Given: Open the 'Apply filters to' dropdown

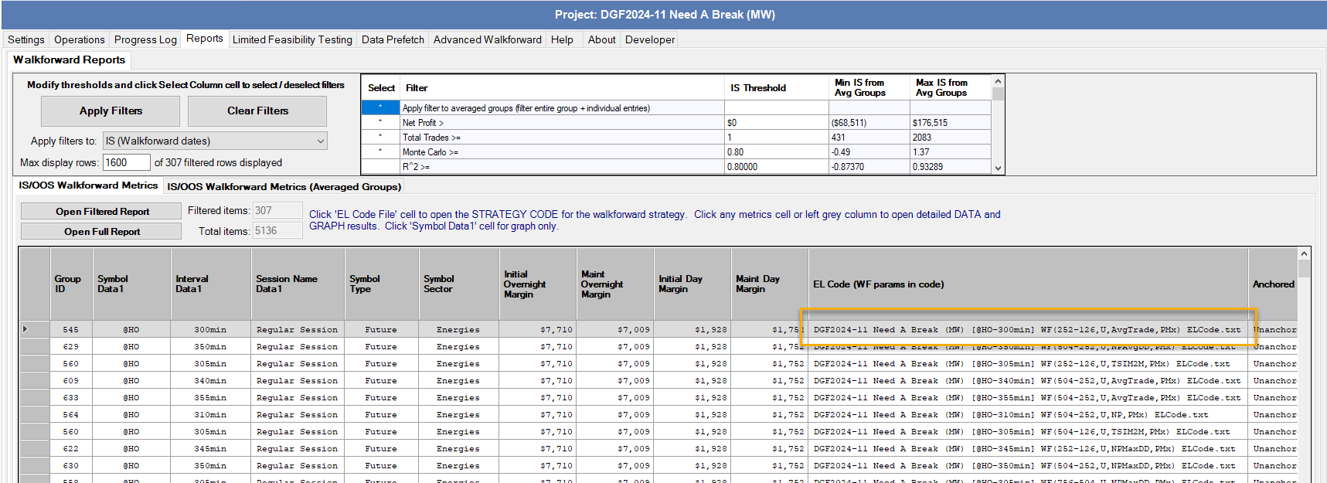Looking at the screenshot, I should [x=215, y=141].
